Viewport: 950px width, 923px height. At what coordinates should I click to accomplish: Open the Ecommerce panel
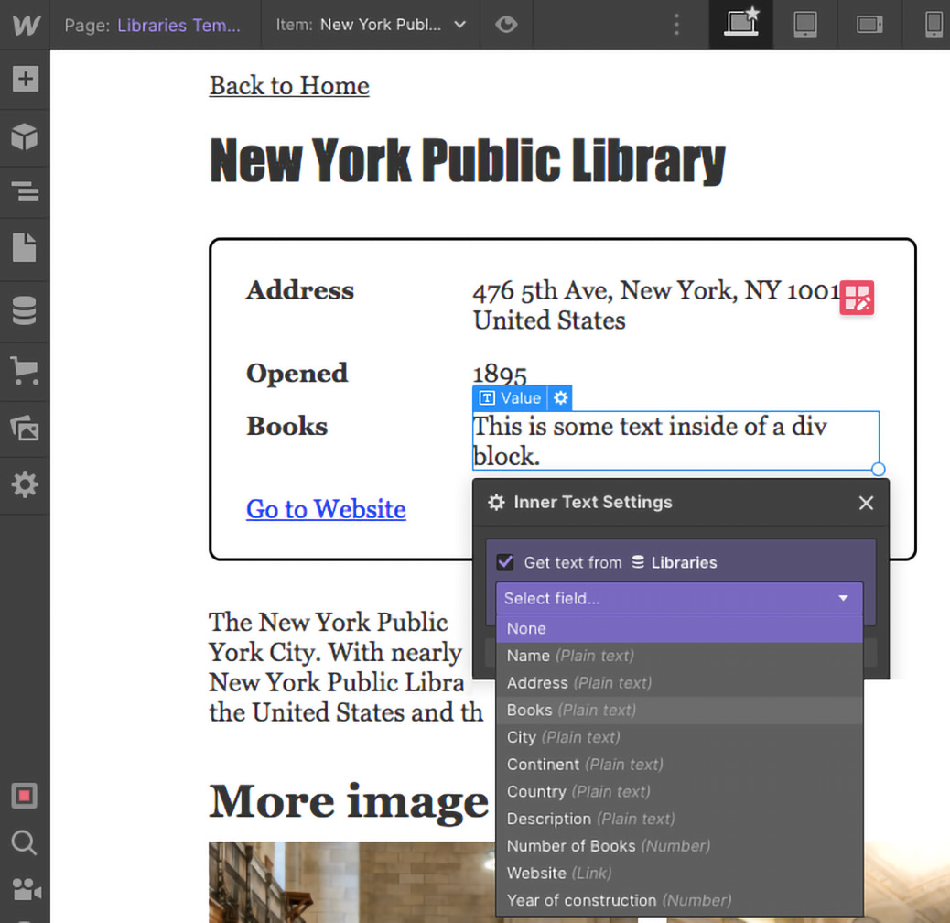25,370
